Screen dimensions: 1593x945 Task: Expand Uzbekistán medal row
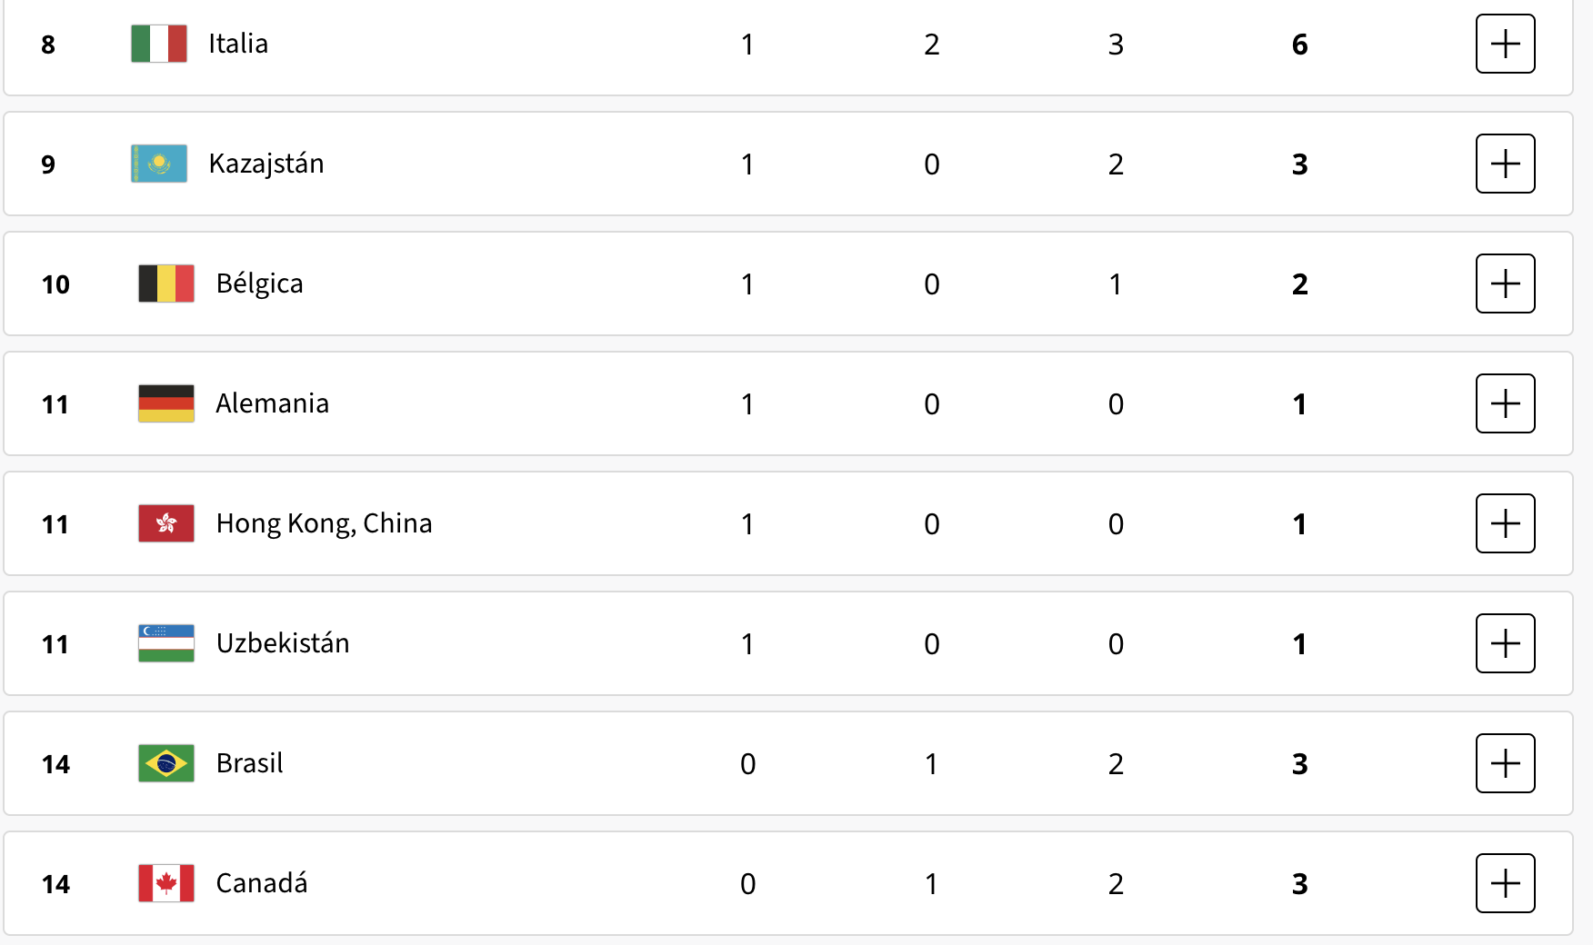(x=1505, y=643)
